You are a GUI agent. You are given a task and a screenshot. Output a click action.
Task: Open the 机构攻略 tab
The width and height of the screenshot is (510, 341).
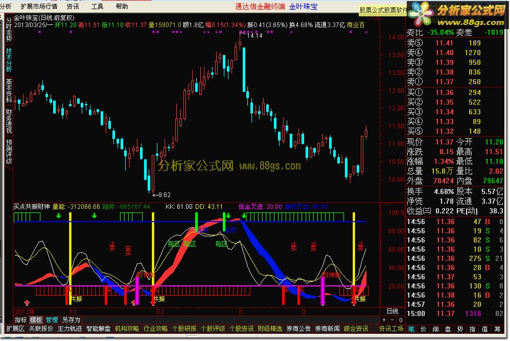click(x=127, y=329)
